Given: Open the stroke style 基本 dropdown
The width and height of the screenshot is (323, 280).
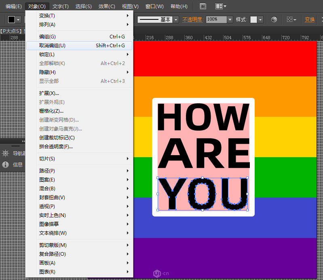Looking at the screenshot, I should pos(176,19).
